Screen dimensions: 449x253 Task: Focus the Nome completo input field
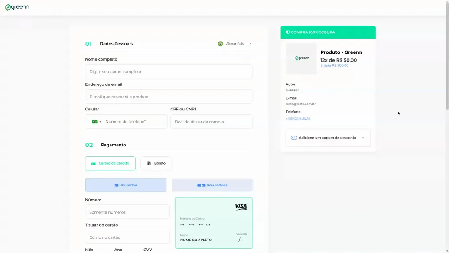[x=169, y=71]
